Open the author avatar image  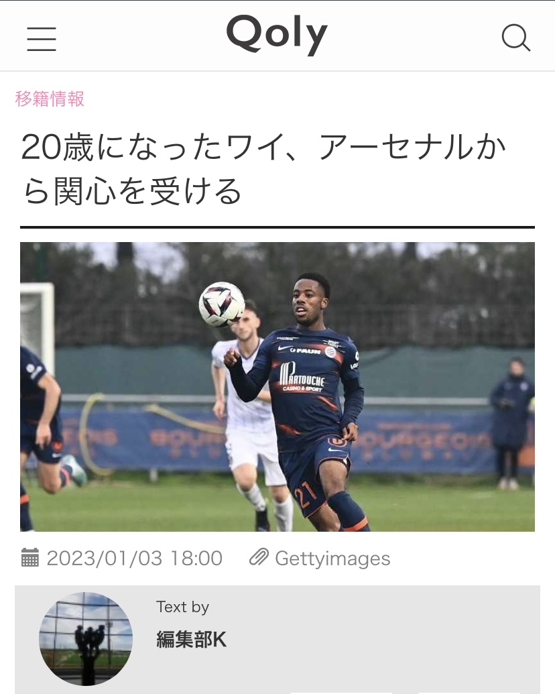(x=86, y=638)
